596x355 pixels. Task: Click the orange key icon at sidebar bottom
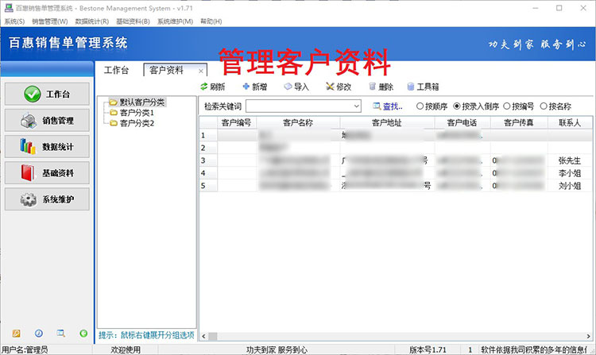tap(16, 334)
